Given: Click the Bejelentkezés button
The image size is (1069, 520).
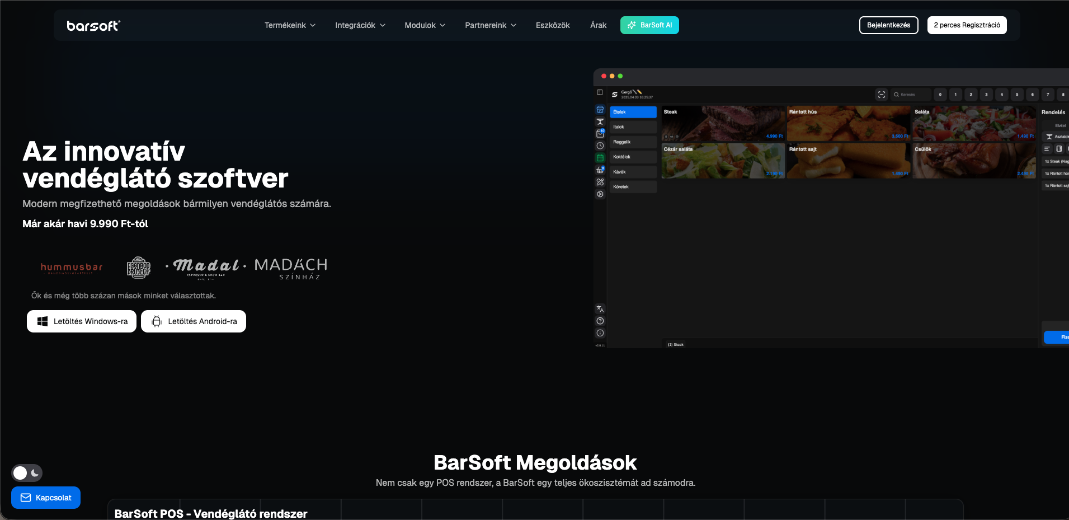Looking at the screenshot, I should coord(888,25).
